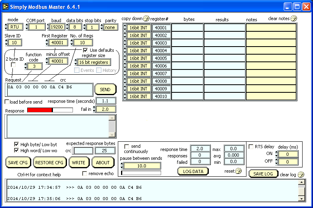Click the SEND button
Image resolution: width=313 pixels, height=208 pixels.
(105, 90)
